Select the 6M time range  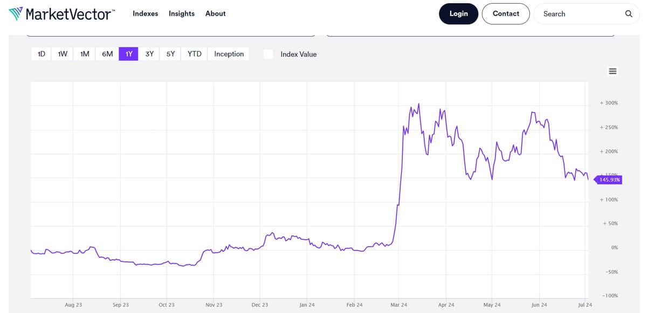(107, 54)
